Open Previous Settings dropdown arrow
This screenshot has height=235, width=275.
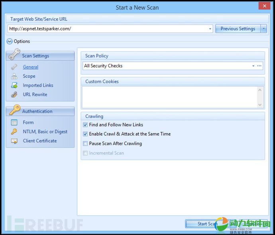click(263, 29)
